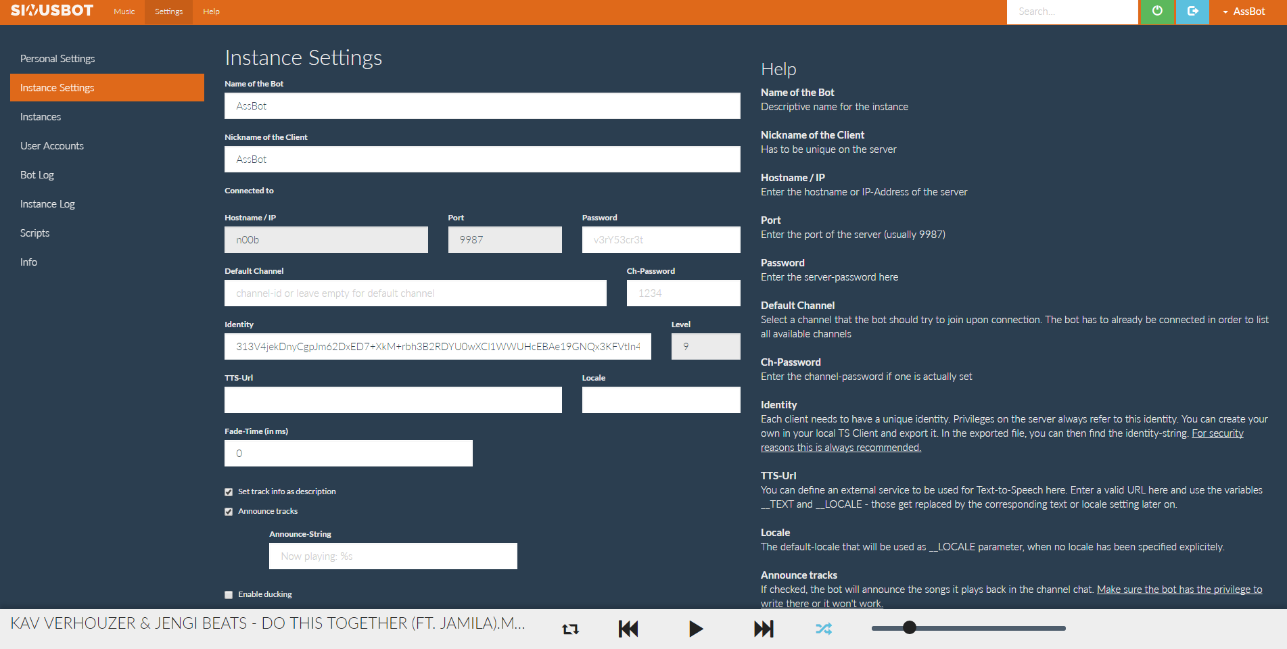The height and width of the screenshot is (649, 1287).
Task: Skip to the next track
Action: [x=764, y=629]
